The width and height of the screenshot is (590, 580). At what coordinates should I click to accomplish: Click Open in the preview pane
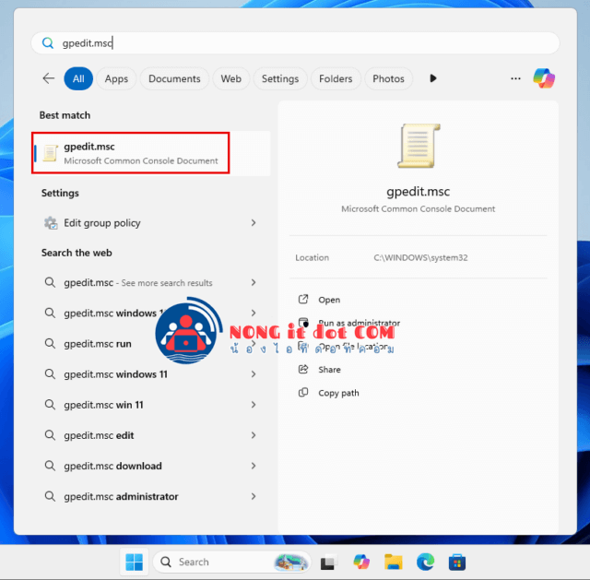[329, 300]
